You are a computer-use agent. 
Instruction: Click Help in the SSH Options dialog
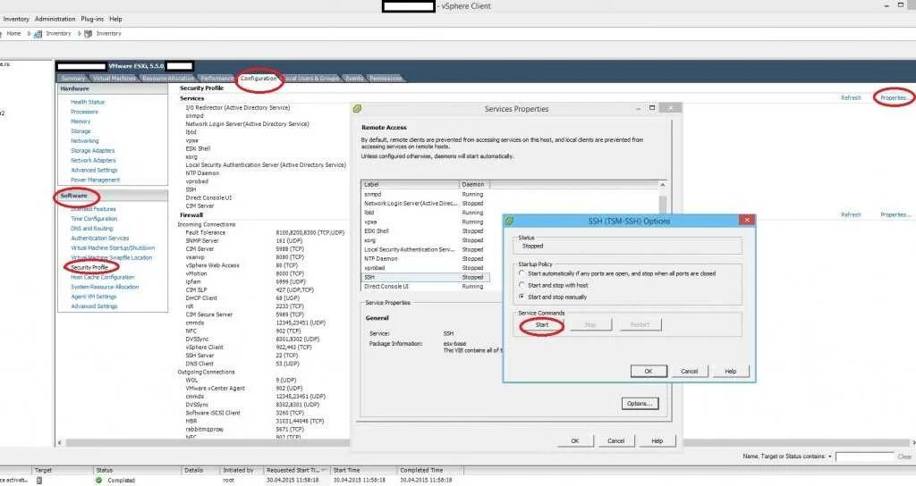click(730, 371)
